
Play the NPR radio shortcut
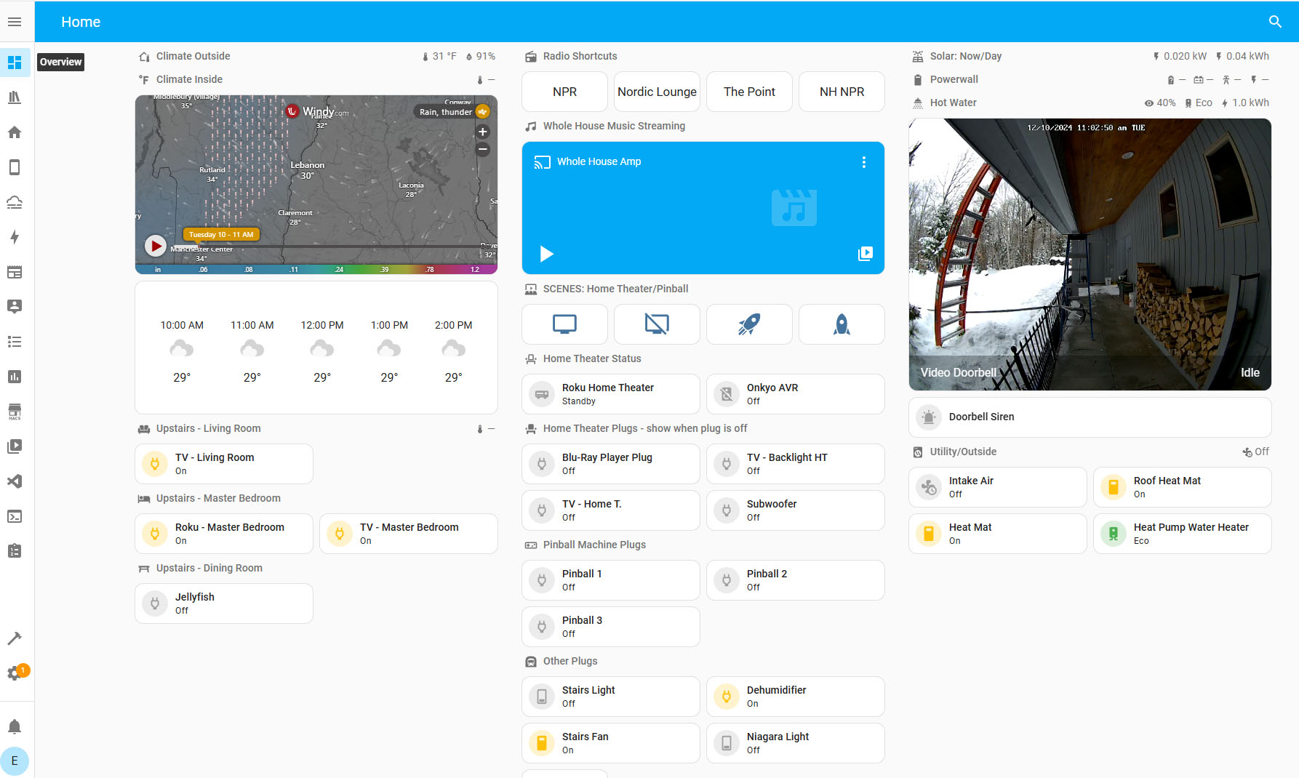pos(564,92)
